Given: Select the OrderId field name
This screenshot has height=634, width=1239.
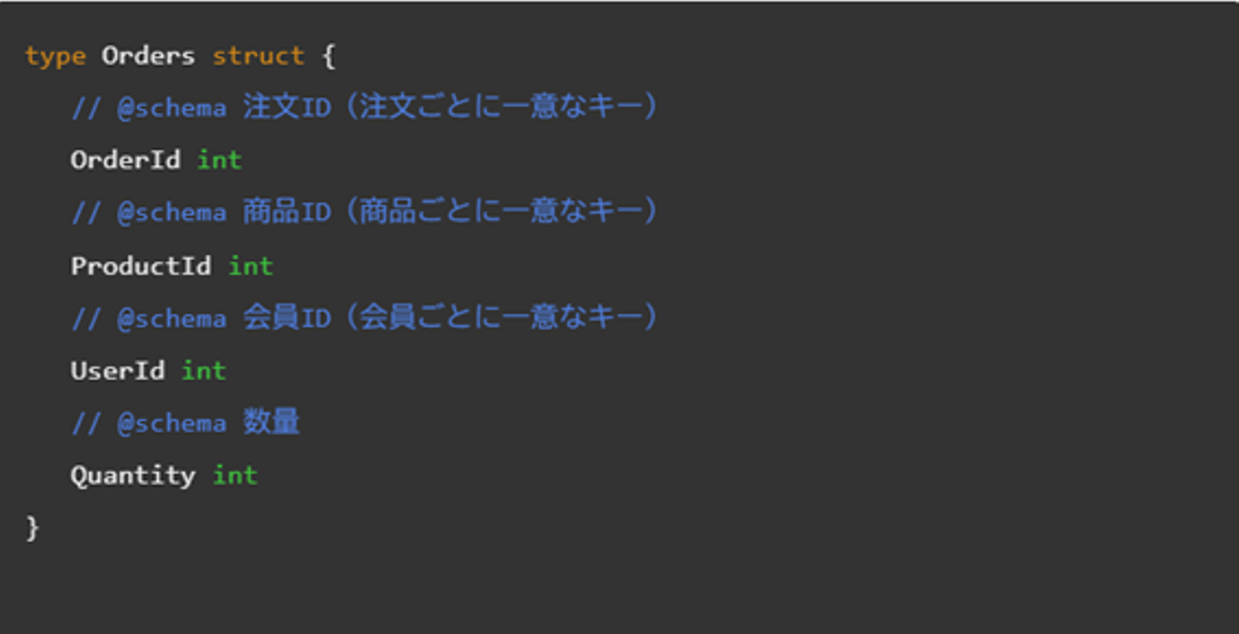Looking at the screenshot, I should 126,160.
